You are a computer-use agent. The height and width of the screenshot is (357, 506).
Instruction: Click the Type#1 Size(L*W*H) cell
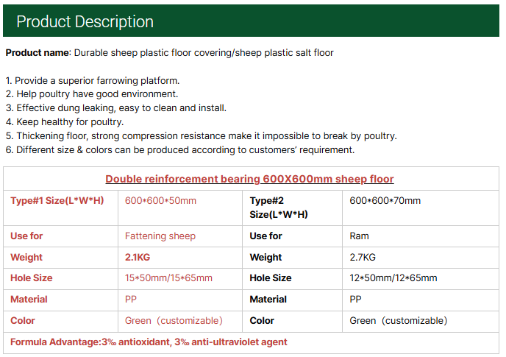57,200
